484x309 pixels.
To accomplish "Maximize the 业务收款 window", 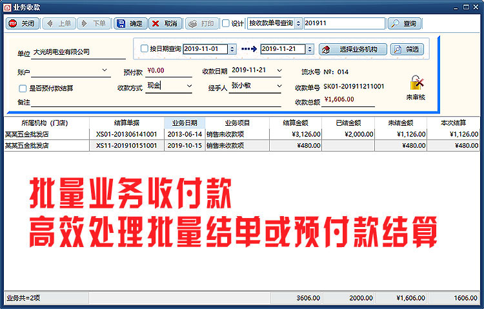I will click(x=466, y=7).
